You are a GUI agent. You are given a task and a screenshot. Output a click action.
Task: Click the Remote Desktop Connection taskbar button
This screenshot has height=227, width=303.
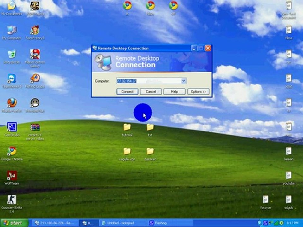89,223
